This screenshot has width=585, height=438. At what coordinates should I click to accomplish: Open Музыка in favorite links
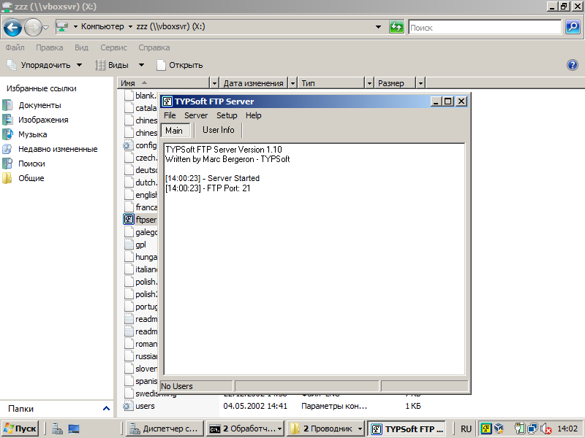coord(32,134)
